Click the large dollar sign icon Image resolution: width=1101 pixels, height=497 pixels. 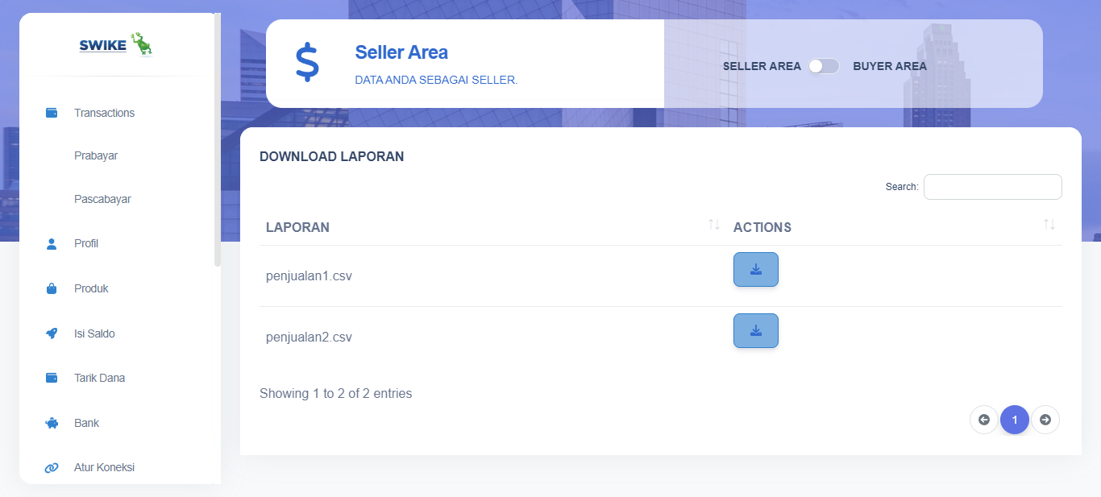(x=307, y=64)
